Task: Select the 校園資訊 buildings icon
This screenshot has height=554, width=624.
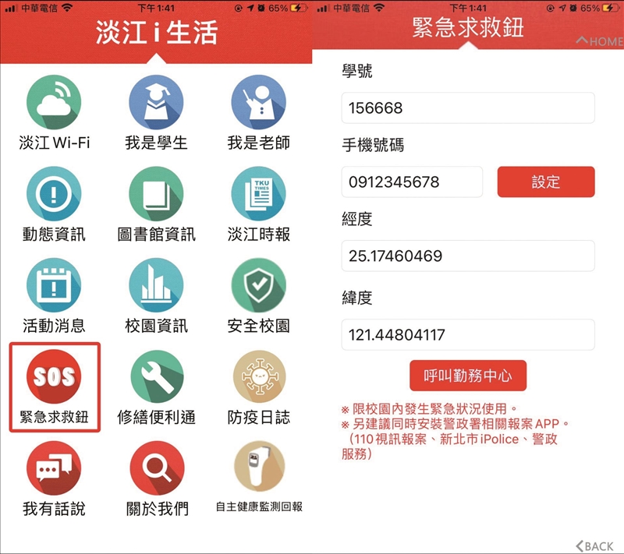Action: coord(156,286)
